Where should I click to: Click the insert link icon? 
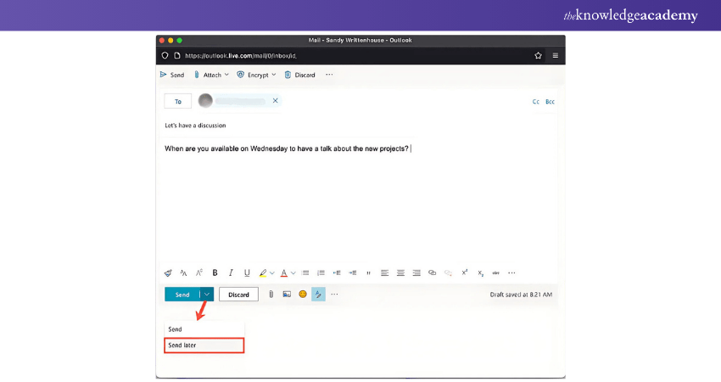433,273
